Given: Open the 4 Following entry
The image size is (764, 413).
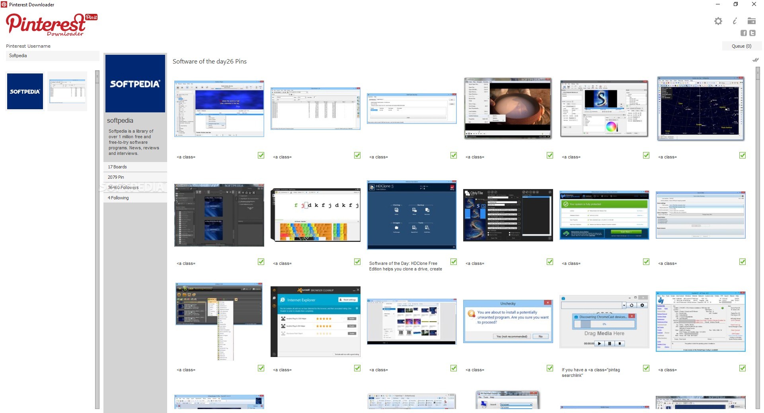Looking at the screenshot, I should pos(135,198).
